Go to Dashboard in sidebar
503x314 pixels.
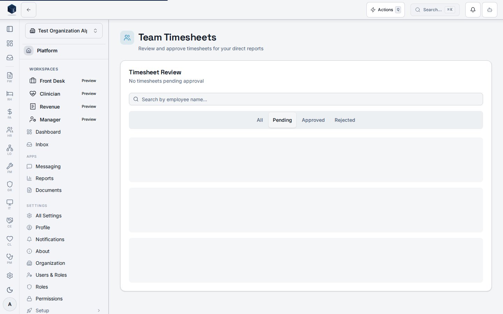[64, 132]
